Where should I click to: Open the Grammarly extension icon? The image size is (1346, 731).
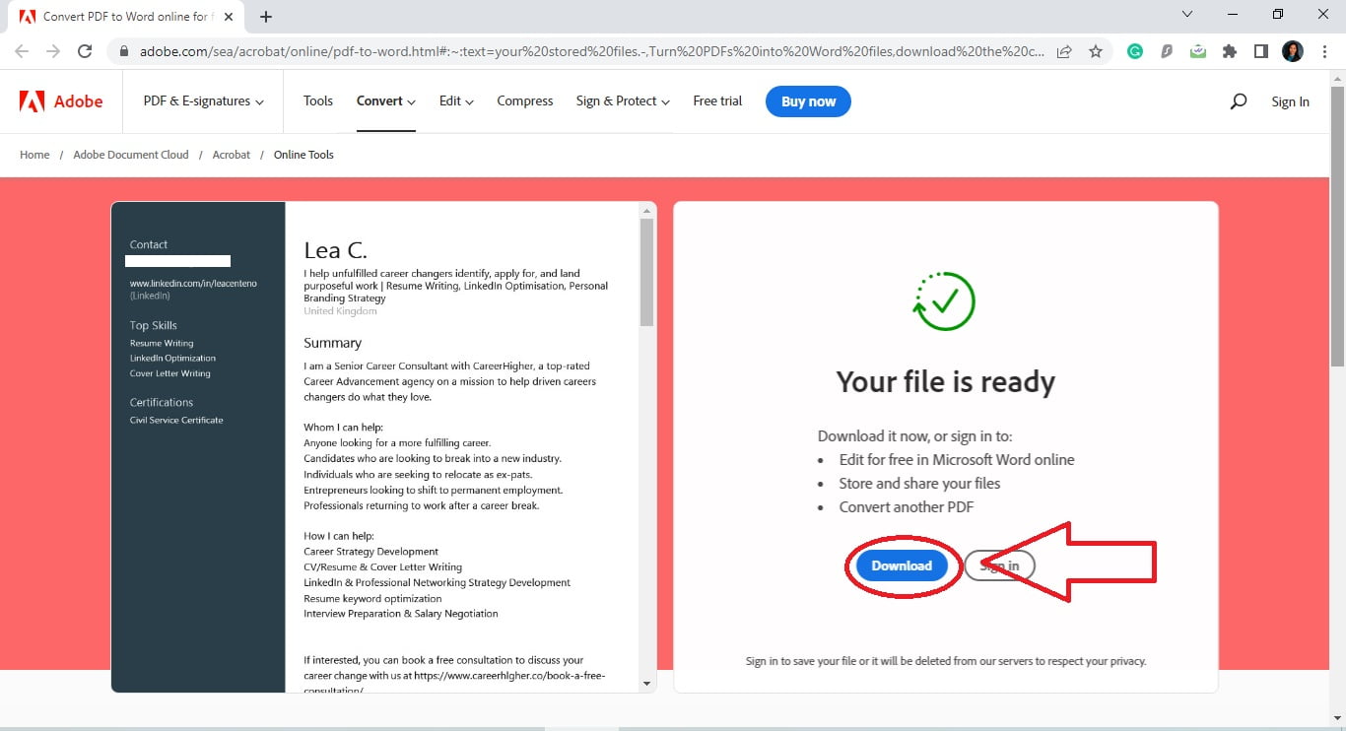[x=1135, y=51]
